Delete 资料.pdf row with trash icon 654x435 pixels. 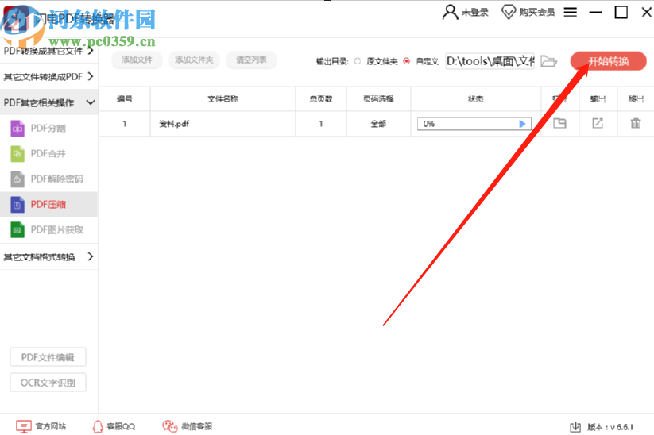tap(636, 123)
